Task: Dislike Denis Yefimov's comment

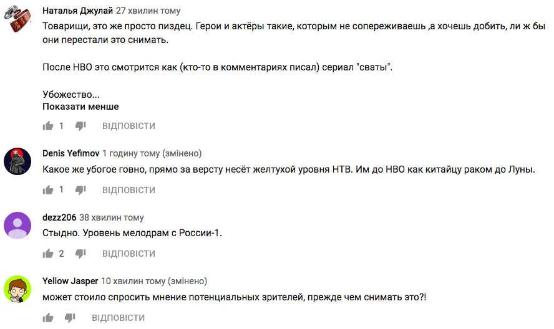Action: (80, 190)
